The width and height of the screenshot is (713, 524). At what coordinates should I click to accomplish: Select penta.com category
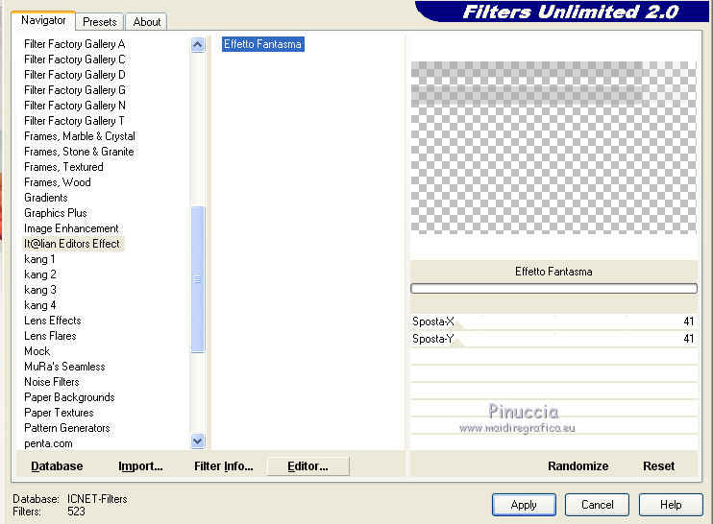48,443
